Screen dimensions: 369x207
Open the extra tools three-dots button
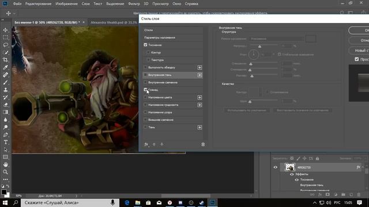click(5, 179)
